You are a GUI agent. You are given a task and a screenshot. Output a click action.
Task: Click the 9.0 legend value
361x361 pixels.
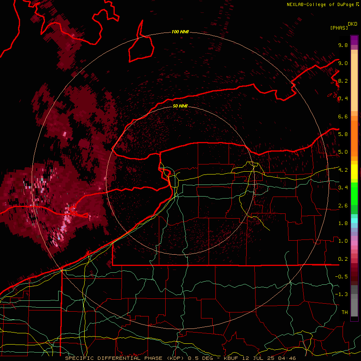tap(343, 63)
